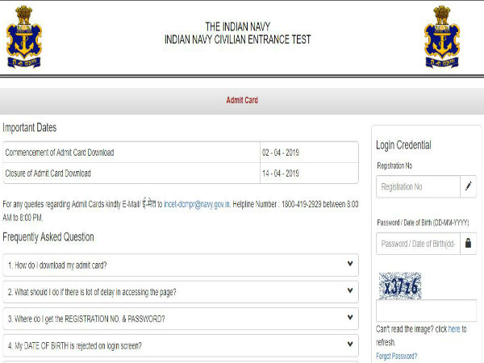Focus the Registration No input field
Viewport: 484px width, 363px height.
point(418,186)
